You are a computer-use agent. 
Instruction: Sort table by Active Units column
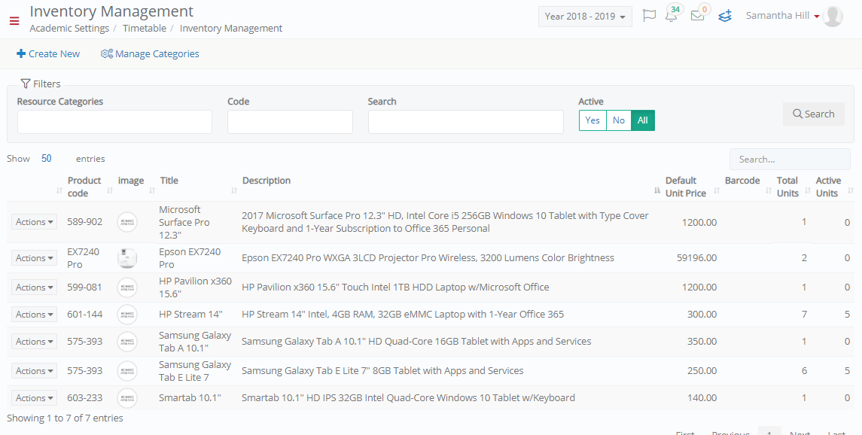click(x=833, y=187)
